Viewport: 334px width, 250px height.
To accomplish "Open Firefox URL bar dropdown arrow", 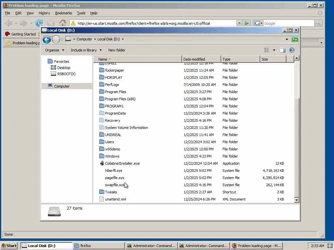I will 239,23.
